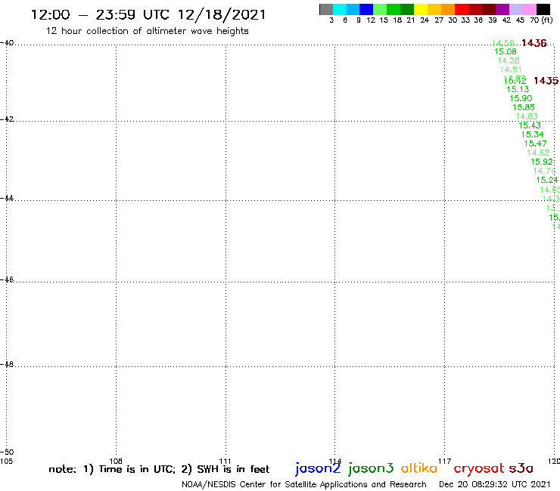Screen dimensions: 560x491
Task: Click the lavender swatch in the color scale
Action: point(516,9)
